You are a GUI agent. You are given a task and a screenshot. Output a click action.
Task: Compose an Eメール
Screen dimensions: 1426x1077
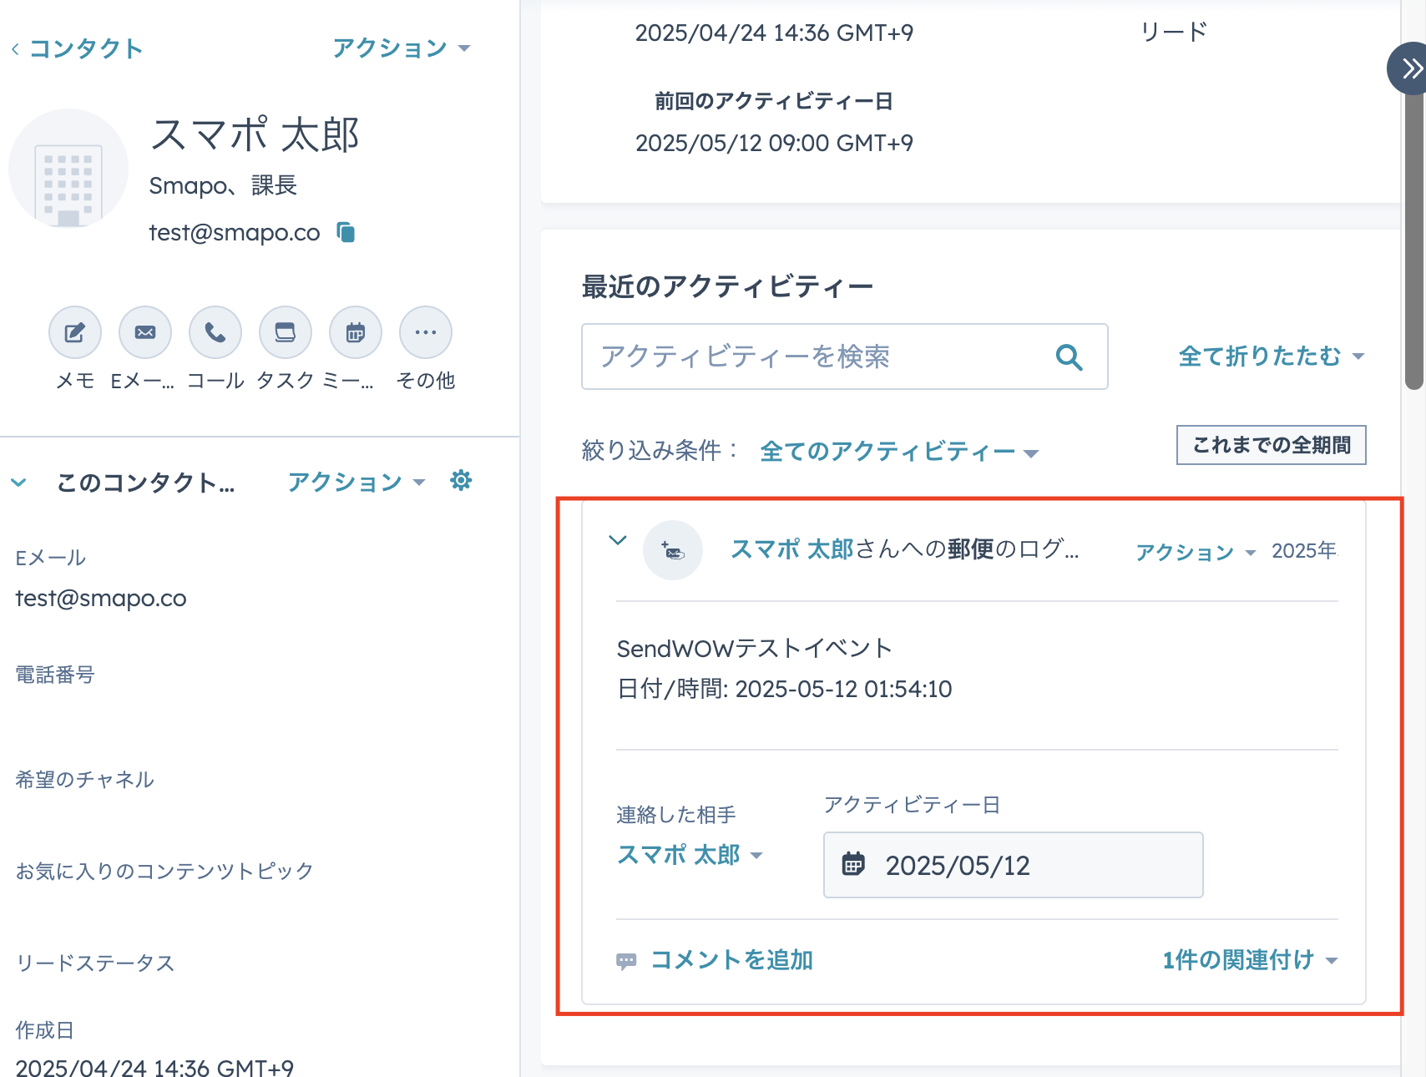tap(145, 333)
